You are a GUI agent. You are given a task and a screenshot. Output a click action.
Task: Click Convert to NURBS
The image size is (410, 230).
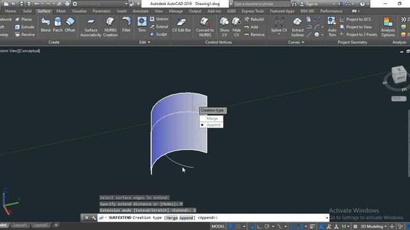(x=205, y=27)
